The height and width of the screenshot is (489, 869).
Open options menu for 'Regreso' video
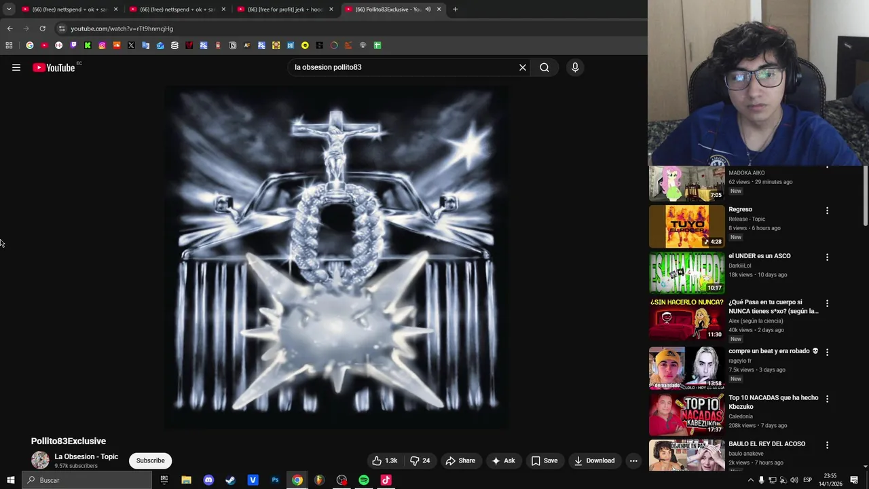tap(827, 211)
